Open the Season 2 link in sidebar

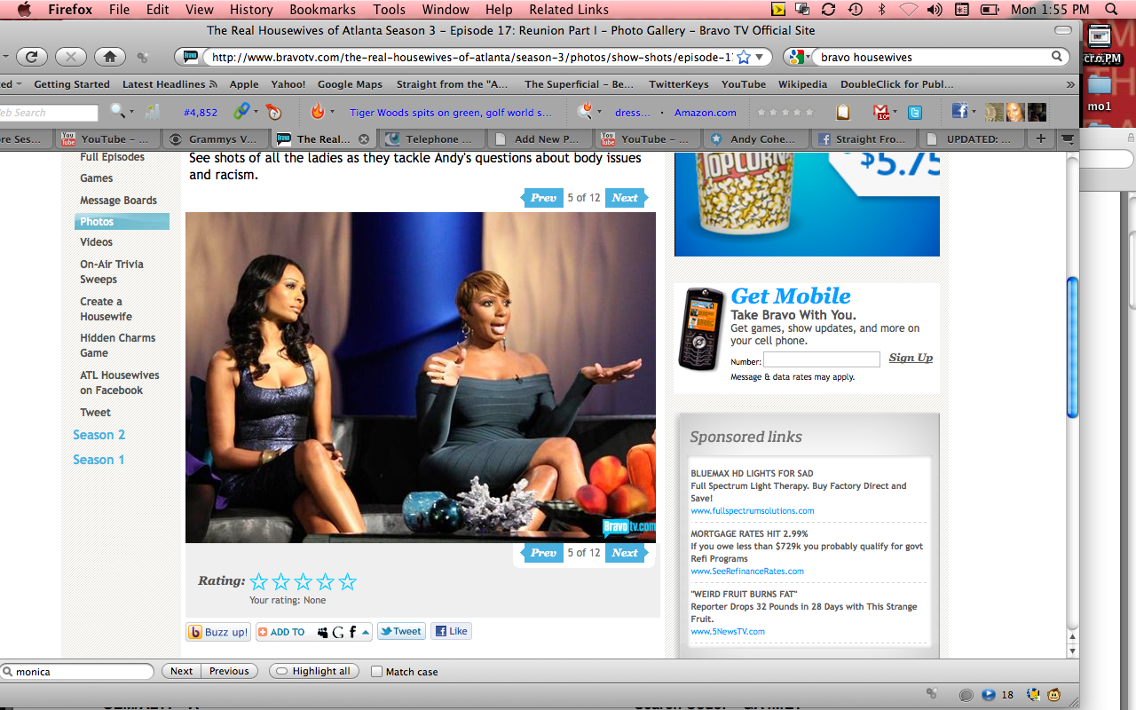[x=99, y=435]
